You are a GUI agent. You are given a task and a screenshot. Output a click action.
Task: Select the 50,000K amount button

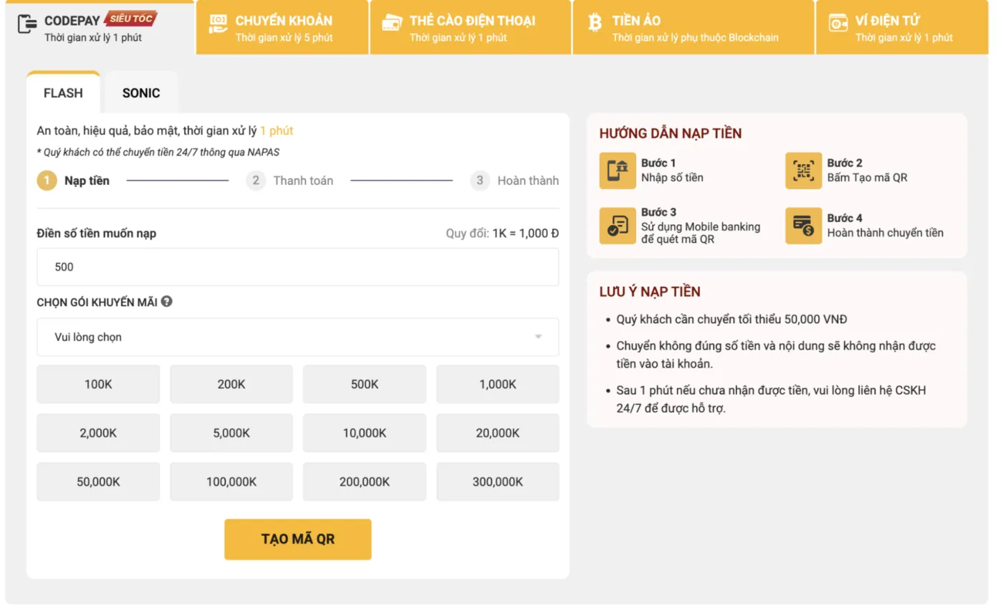click(x=98, y=481)
